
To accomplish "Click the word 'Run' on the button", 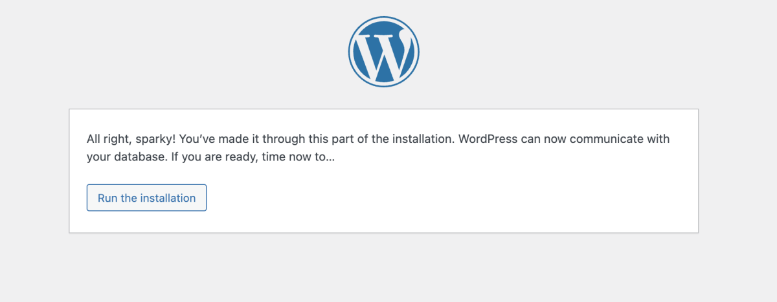I will click(107, 198).
